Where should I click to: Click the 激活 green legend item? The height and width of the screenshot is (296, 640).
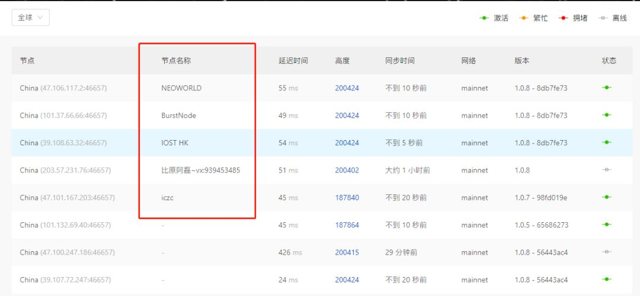(x=494, y=18)
